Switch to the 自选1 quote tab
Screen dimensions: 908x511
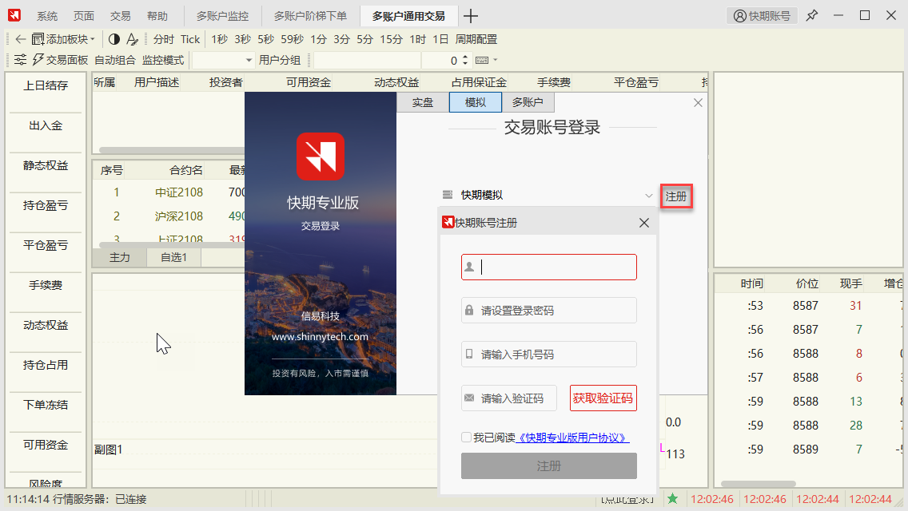point(173,258)
